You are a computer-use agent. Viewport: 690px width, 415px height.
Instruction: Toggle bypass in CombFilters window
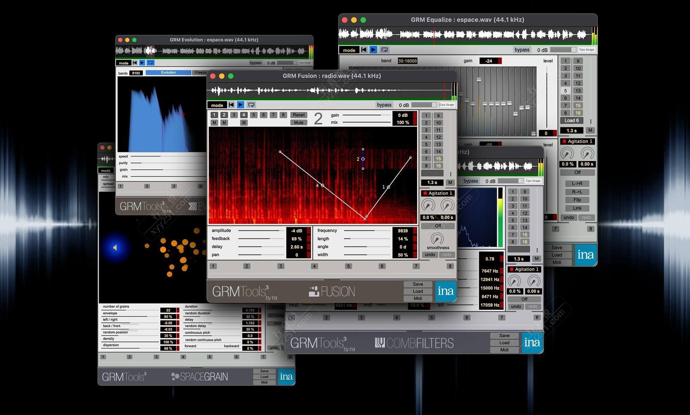pyautogui.click(x=471, y=181)
